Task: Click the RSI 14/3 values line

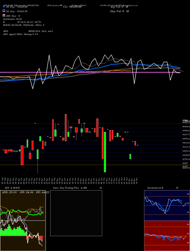Action: 22,22
